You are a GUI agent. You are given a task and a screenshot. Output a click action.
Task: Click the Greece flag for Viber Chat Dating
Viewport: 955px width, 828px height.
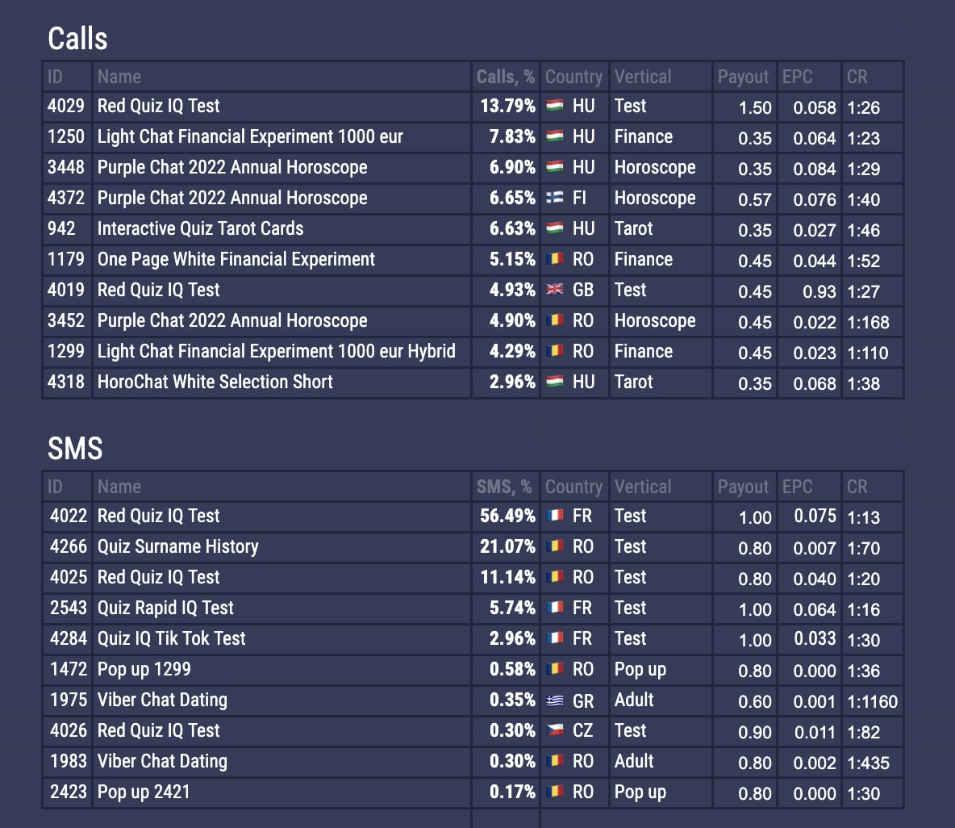[x=555, y=700]
